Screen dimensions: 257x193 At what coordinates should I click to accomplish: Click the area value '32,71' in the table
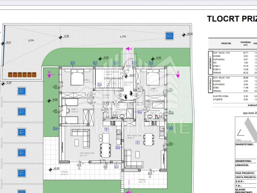pos(245,53)
